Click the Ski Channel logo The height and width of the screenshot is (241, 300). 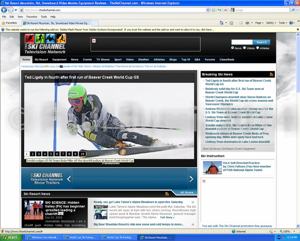[45, 44]
